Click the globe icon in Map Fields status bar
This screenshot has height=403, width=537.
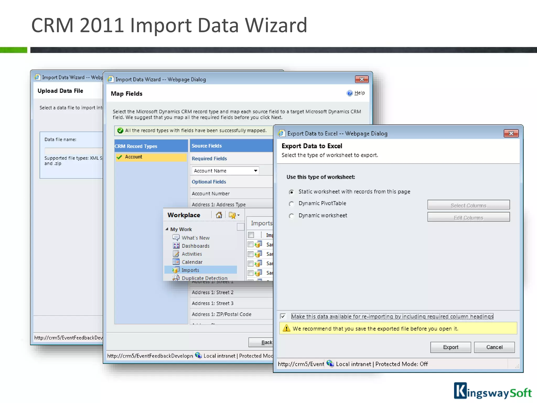pyautogui.click(x=198, y=356)
